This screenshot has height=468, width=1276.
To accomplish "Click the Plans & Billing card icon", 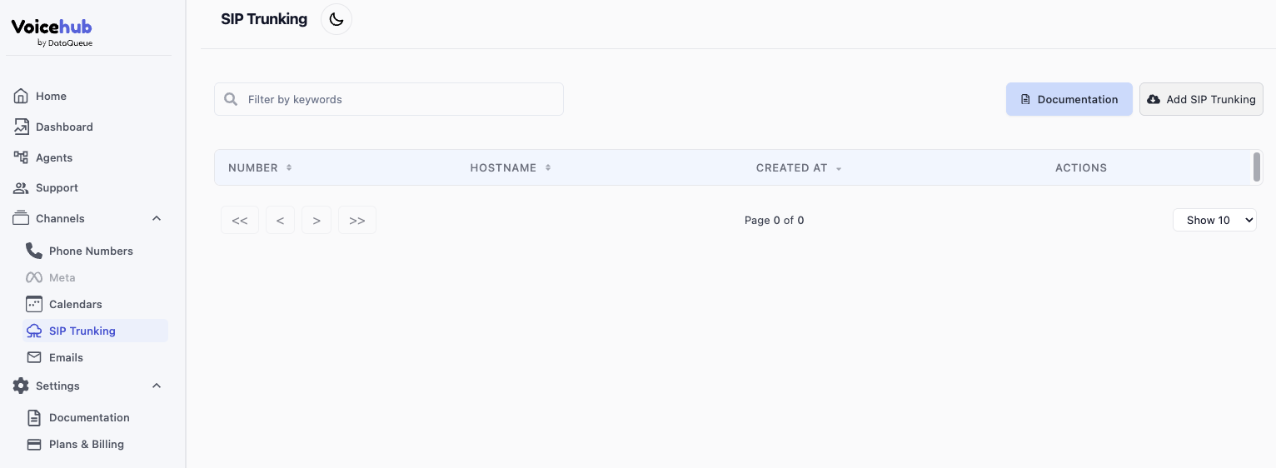I will pos(34,444).
